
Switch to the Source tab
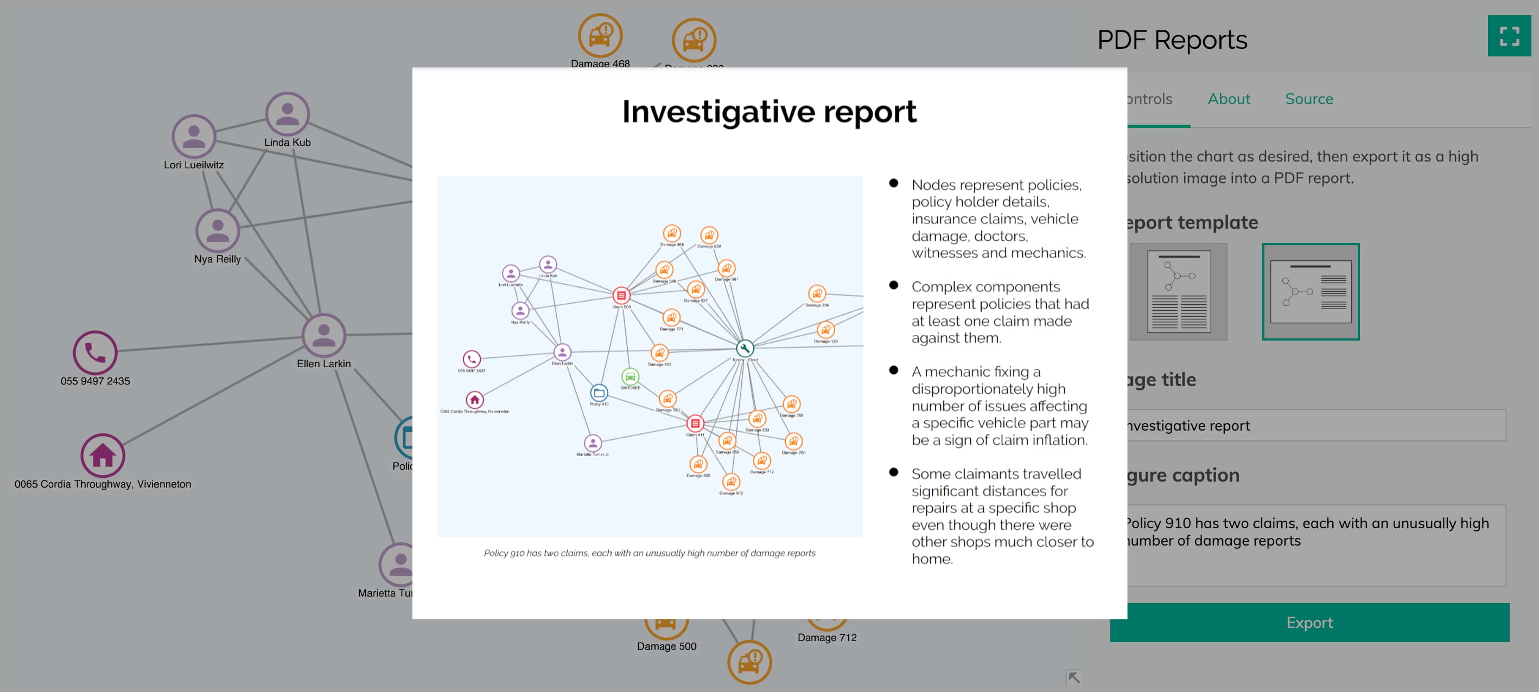tap(1308, 99)
